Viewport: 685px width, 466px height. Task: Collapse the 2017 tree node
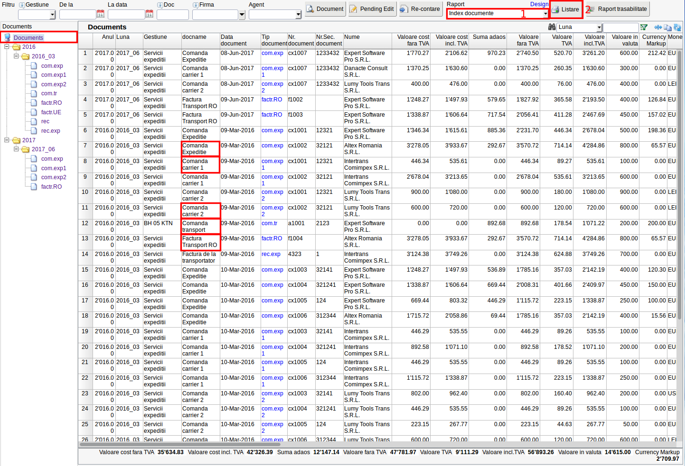(7, 140)
